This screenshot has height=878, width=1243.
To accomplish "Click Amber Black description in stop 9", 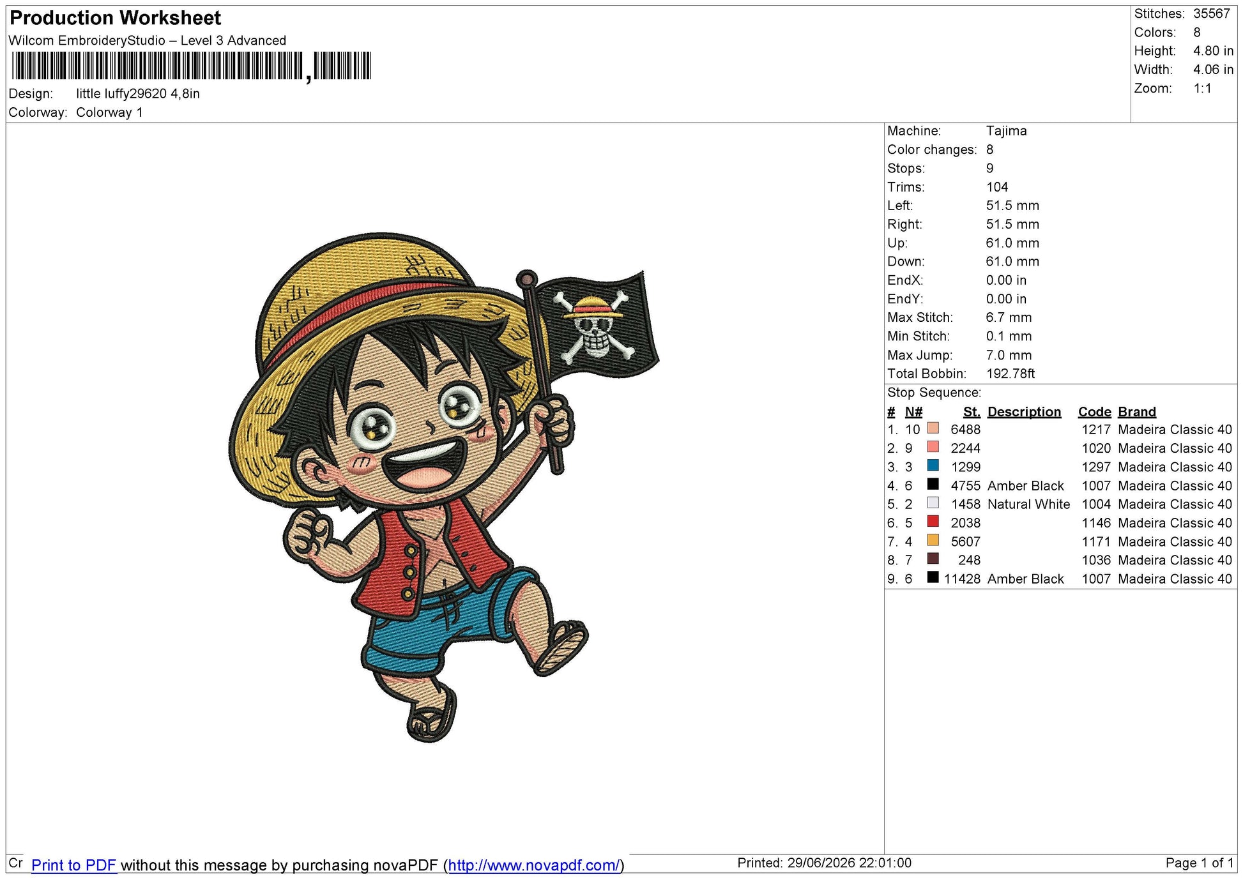I will (1025, 579).
